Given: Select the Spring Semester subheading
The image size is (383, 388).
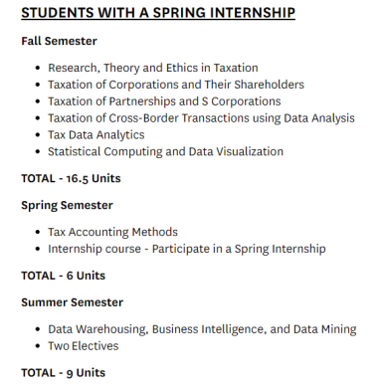Looking at the screenshot, I should 67,205.
